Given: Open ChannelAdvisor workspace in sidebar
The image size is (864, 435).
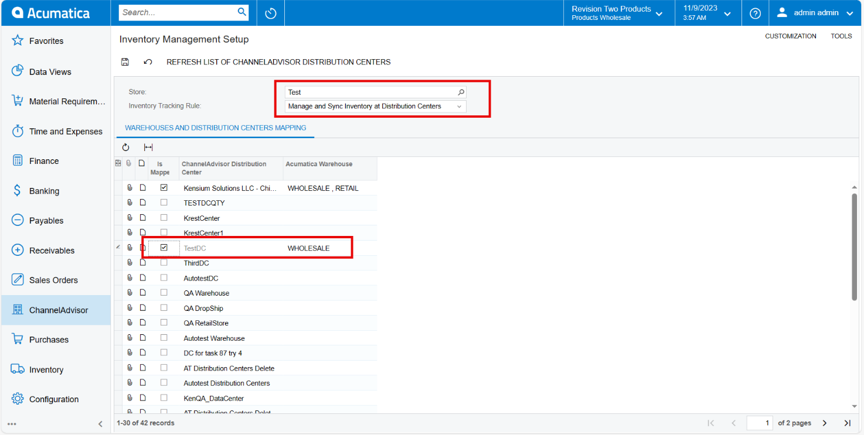Looking at the screenshot, I should point(56,310).
